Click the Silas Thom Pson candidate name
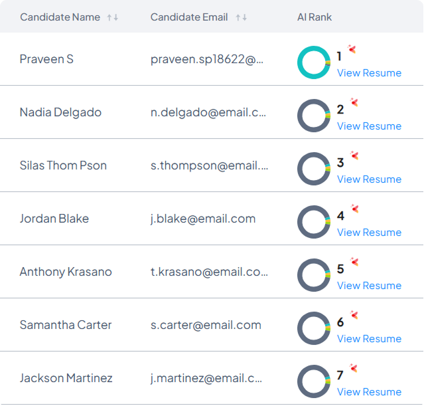Image resolution: width=428 pixels, height=414 pixels. pyautogui.click(x=63, y=165)
